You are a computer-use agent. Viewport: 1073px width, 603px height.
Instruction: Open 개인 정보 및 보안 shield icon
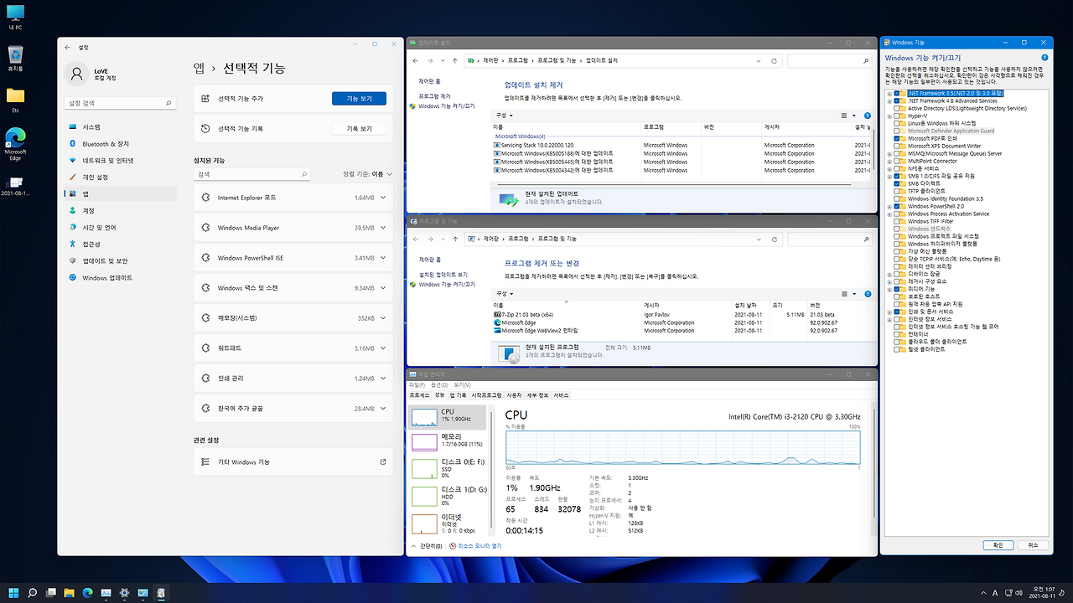tap(73, 260)
